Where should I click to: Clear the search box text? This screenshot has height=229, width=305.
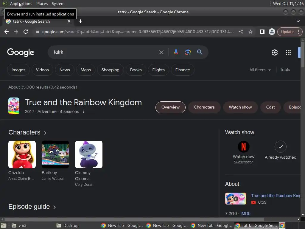(161, 52)
